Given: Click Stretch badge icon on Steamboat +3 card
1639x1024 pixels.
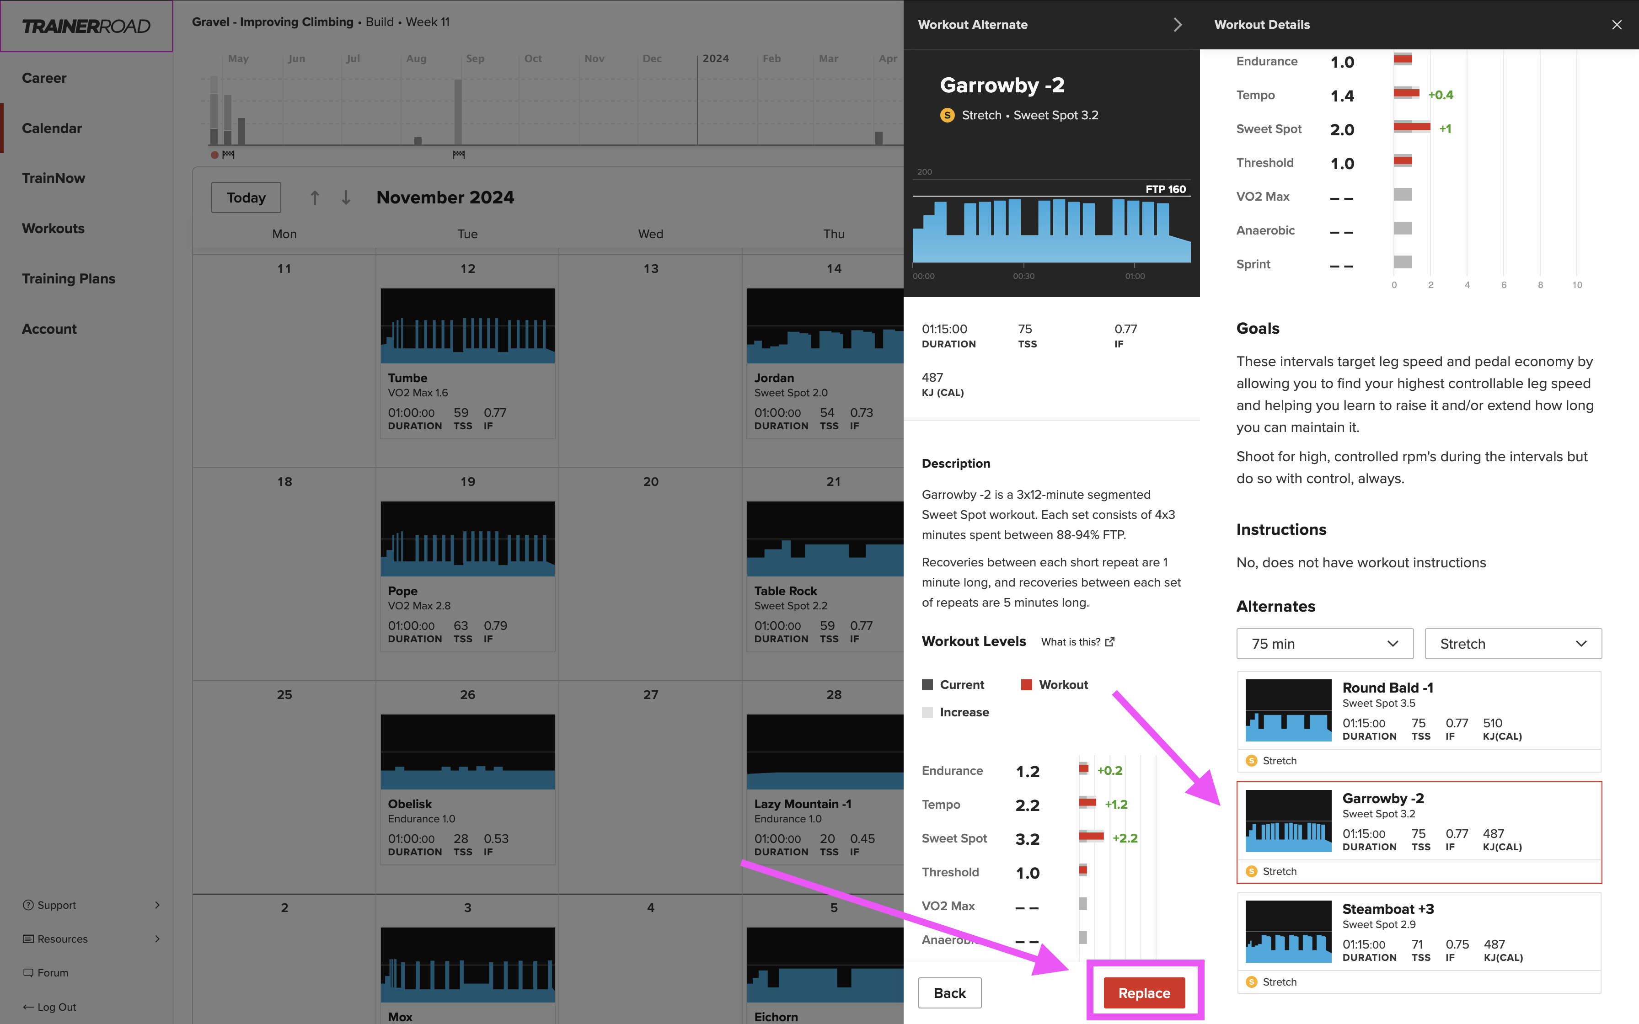Looking at the screenshot, I should tap(1252, 982).
